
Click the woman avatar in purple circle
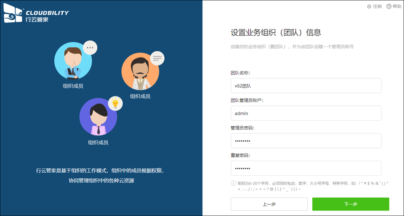(x=98, y=117)
